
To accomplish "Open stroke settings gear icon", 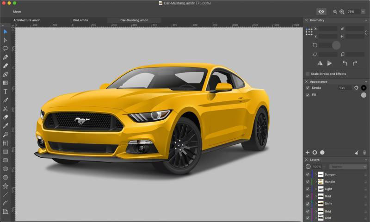I will click(x=356, y=88).
